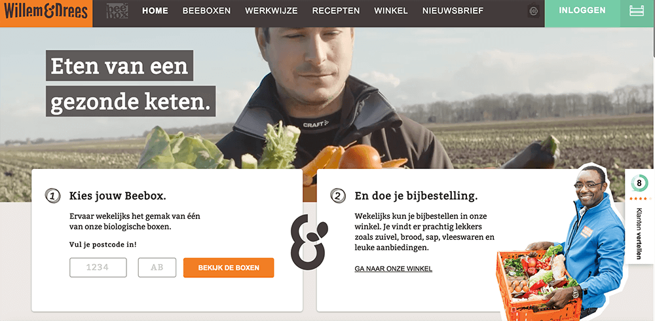
Task: Open the BEEBOXEN menu item
Action: (206, 11)
